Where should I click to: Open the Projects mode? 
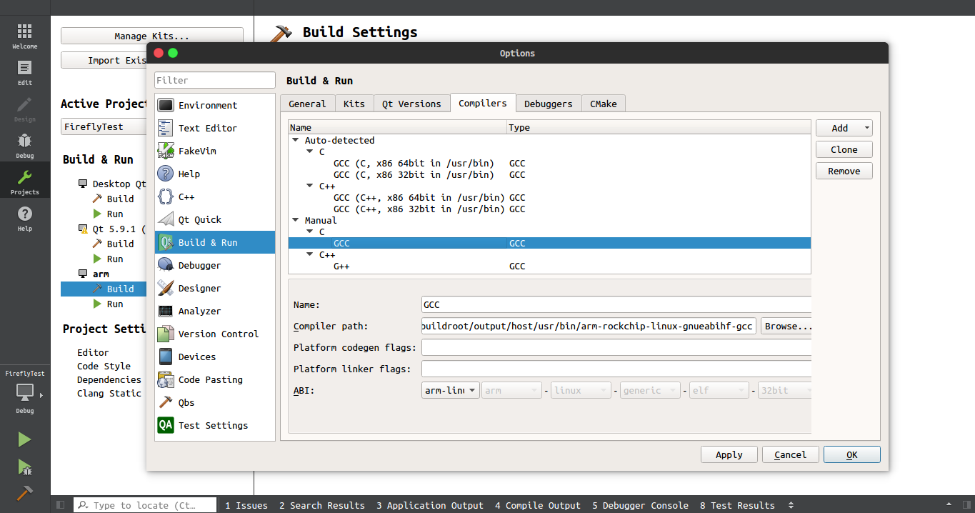(x=24, y=181)
